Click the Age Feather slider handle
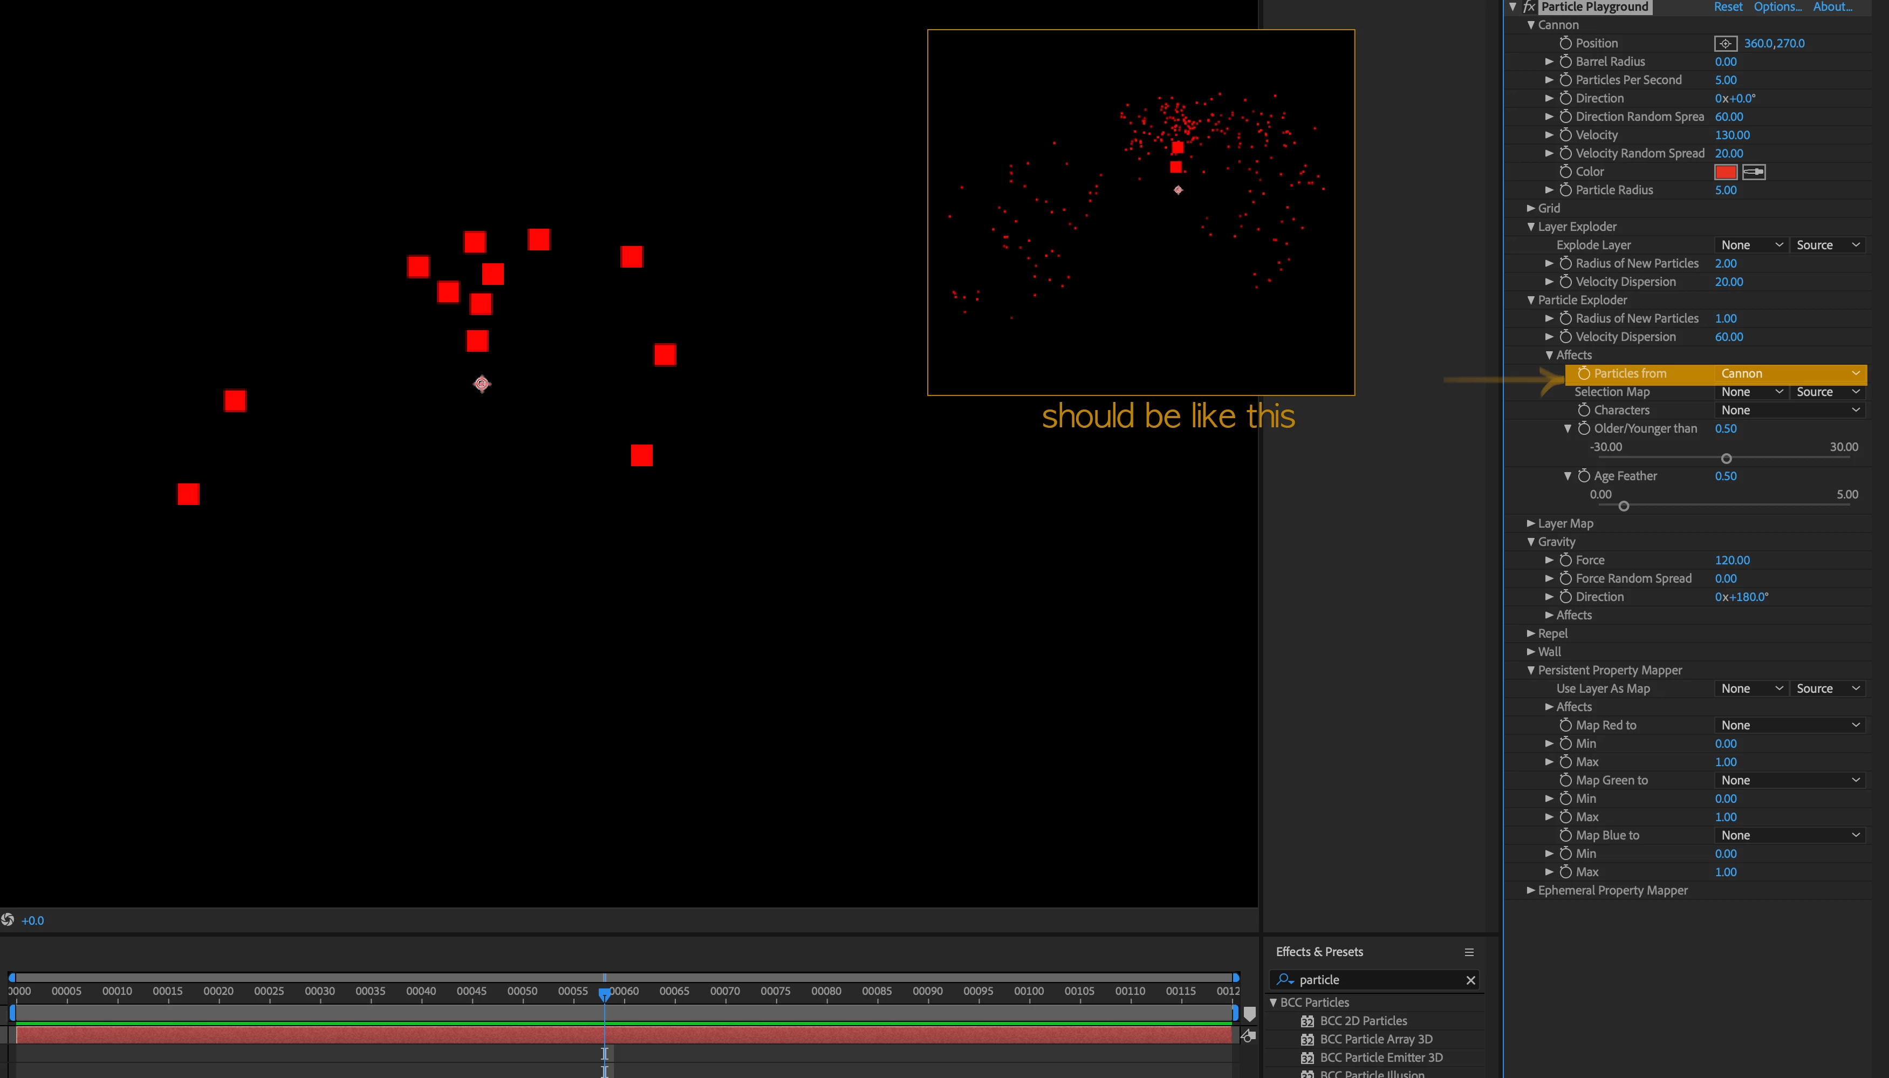This screenshot has height=1078, width=1889. click(x=1623, y=507)
